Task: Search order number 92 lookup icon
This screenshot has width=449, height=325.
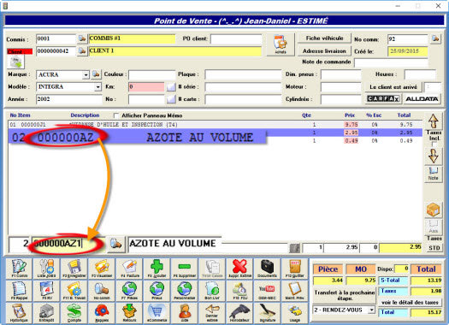Action: (x=435, y=38)
